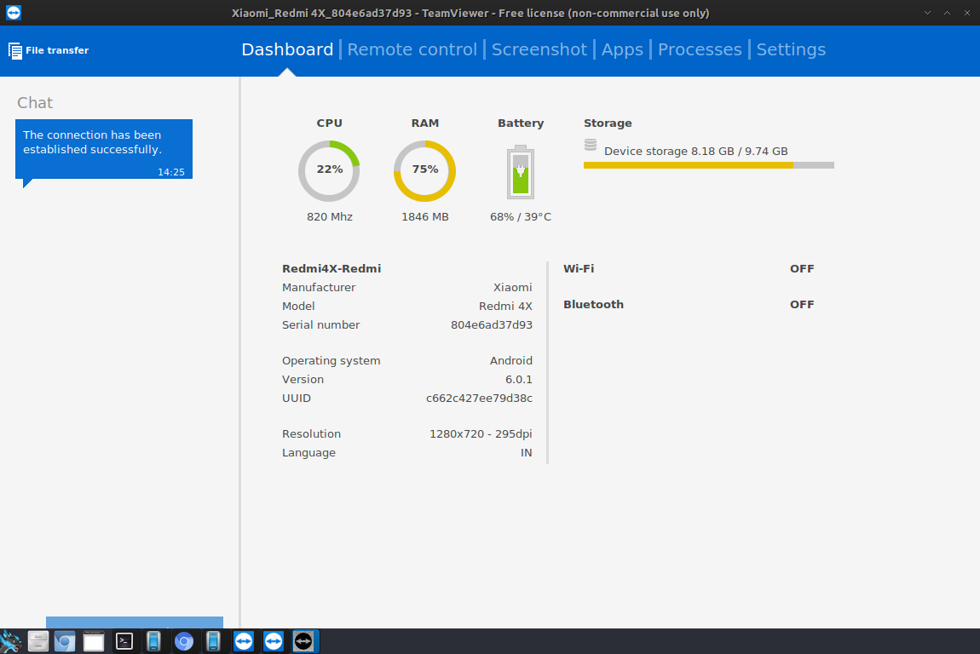Click the phone icon right after the Terminal

click(153, 641)
